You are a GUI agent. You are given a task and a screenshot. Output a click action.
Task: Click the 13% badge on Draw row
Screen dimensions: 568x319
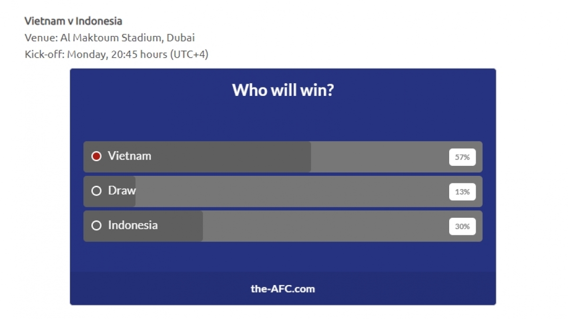(x=462, y=192)
